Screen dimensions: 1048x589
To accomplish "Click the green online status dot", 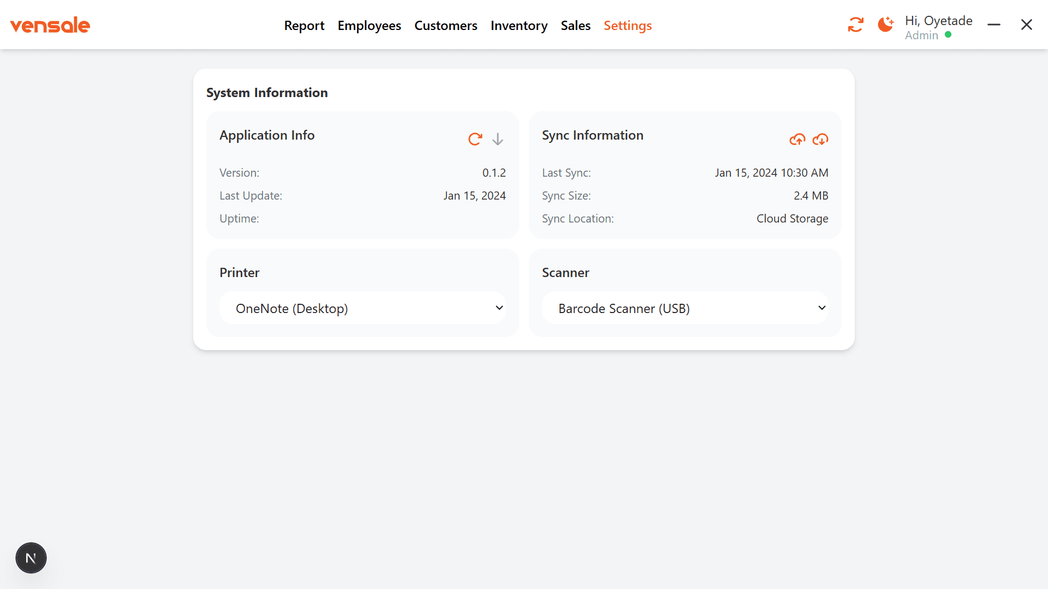I will click(948, 35).
